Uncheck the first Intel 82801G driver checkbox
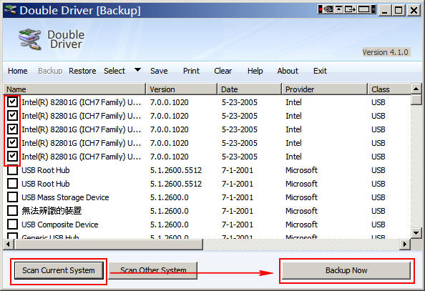The width and height of the screenshot is (425, 291). click(x=12, y=102)
